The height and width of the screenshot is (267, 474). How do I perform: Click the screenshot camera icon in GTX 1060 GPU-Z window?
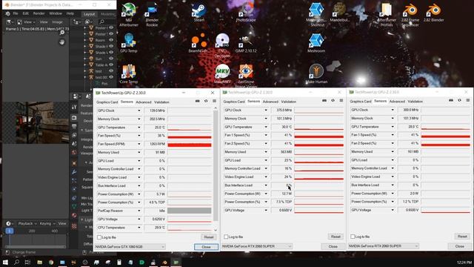pos(198,101)
